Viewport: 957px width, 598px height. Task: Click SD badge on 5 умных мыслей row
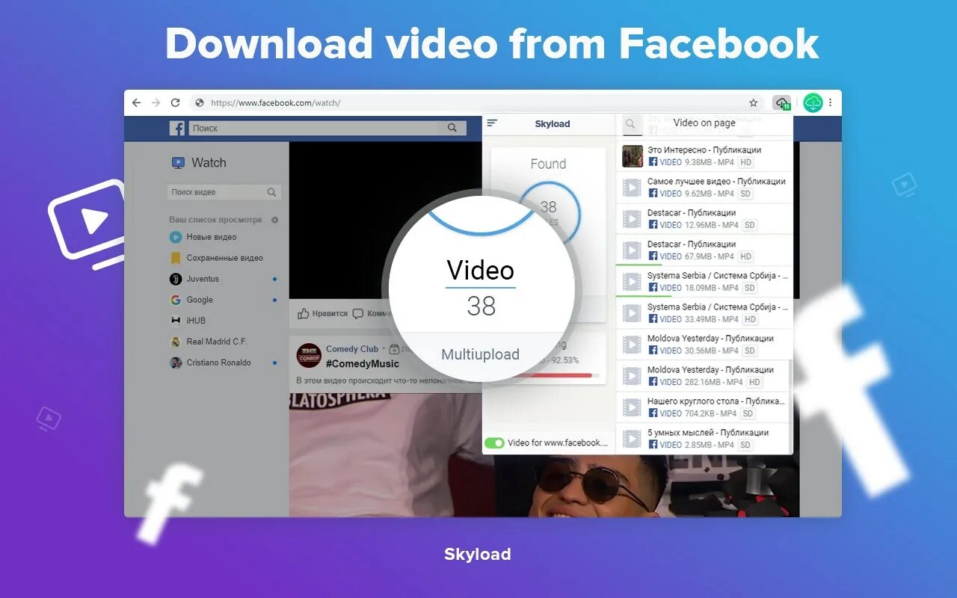tap(745, 445)
